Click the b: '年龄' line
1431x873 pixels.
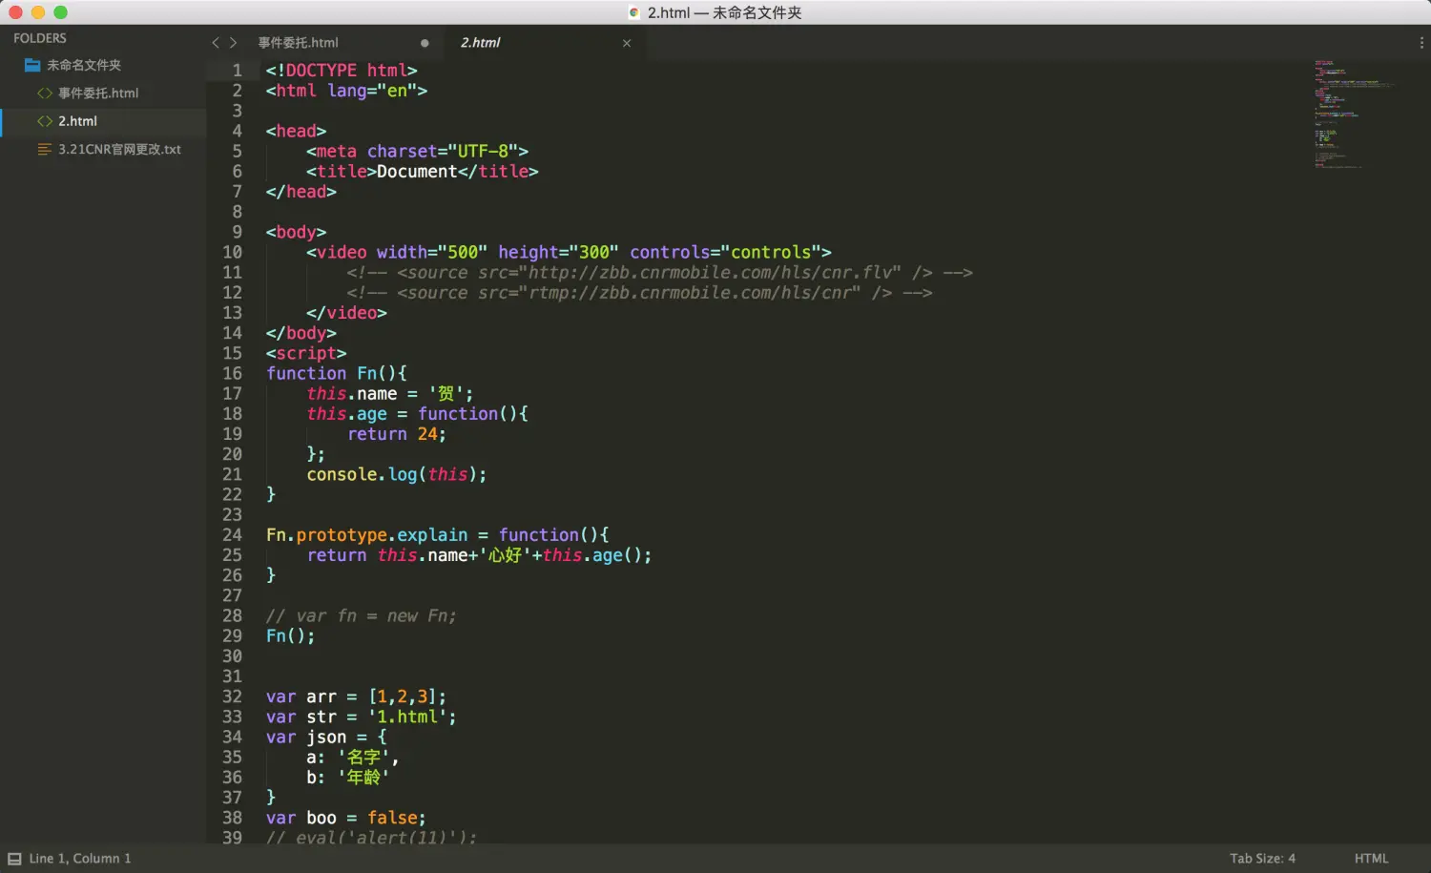[347, 778]
